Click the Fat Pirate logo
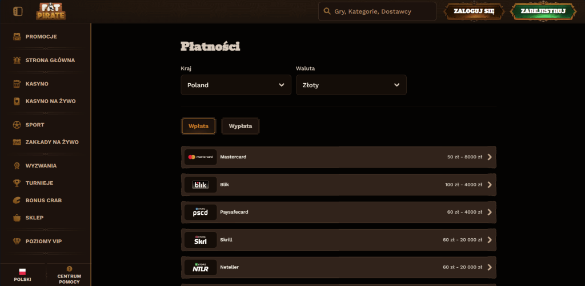Image resolution: width=585 pixels, height=286 pixels. pos(51,11)
